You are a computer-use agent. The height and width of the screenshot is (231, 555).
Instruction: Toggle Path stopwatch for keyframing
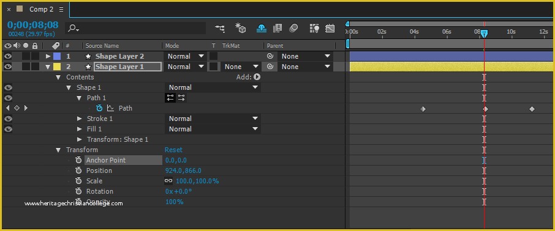(99, 108)
